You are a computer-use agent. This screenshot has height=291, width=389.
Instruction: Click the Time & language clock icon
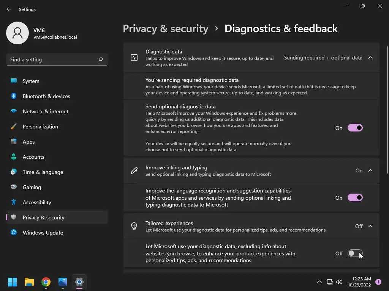pos(14,172)
